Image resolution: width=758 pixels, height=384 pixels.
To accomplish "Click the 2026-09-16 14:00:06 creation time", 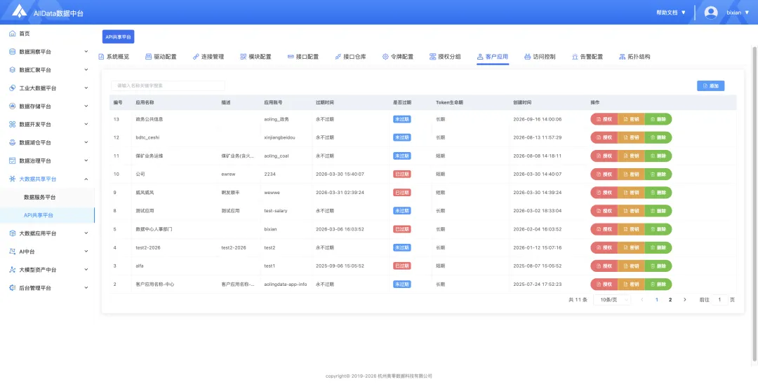I will (537, 119).
